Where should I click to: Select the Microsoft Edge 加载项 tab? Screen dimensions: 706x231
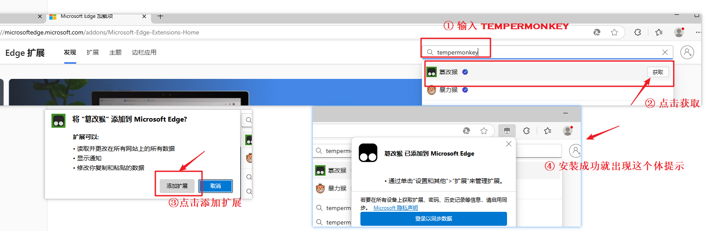99,17
